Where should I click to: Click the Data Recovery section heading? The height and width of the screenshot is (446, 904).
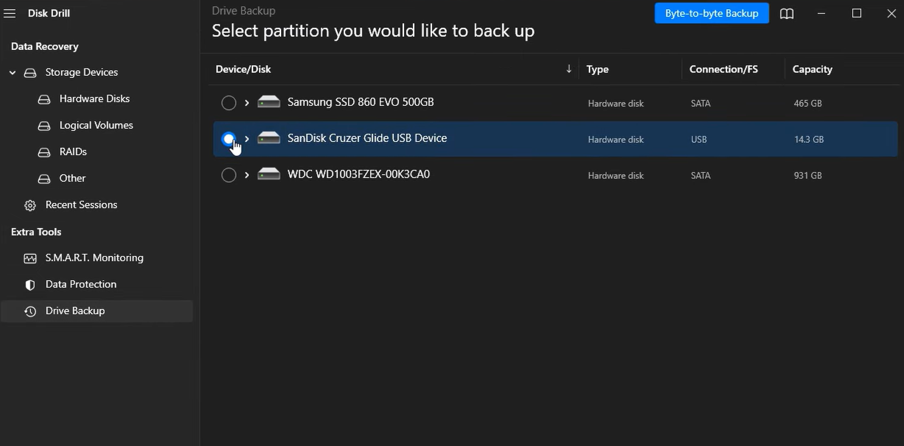coord(44,46)
